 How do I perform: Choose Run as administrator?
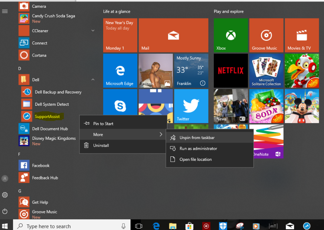pos(210,148)
